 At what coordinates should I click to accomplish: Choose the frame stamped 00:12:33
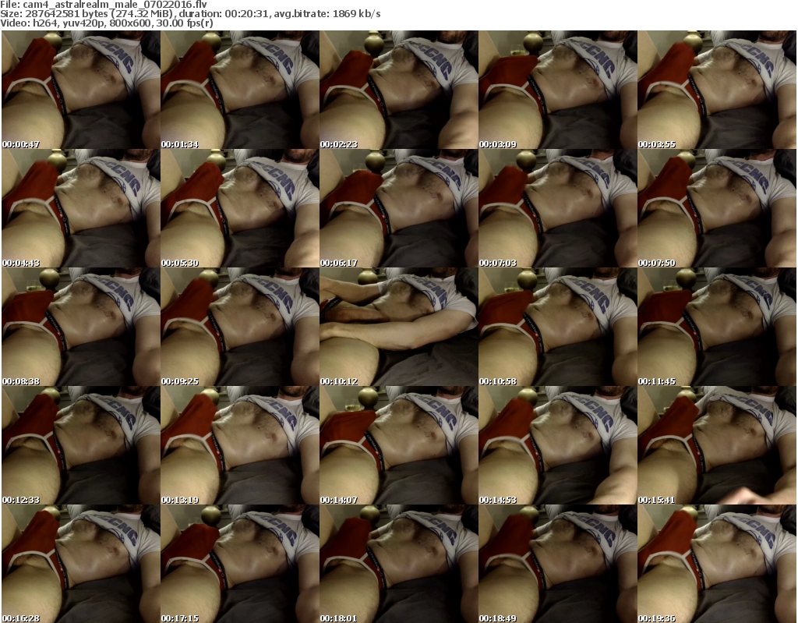81,445
